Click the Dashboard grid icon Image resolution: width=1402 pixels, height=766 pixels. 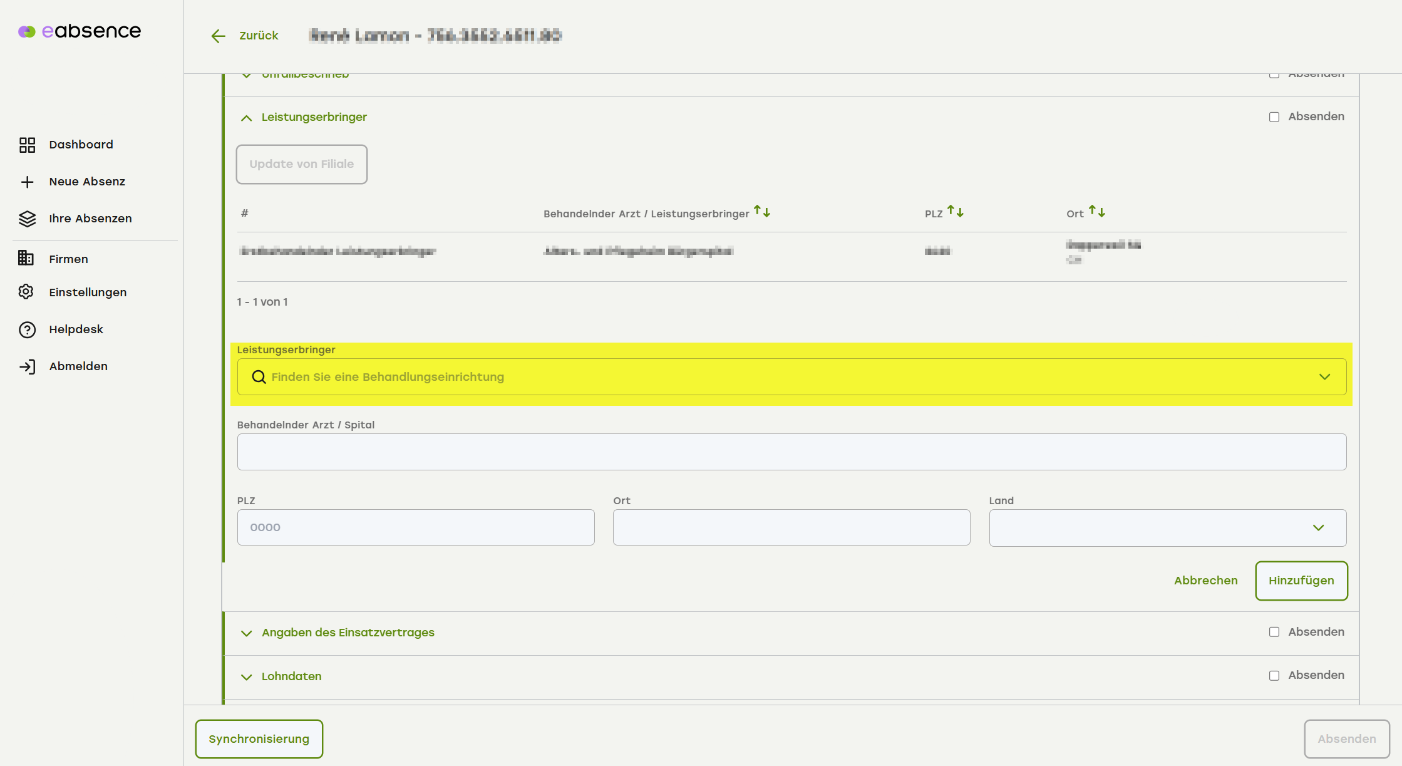(27, 145)
